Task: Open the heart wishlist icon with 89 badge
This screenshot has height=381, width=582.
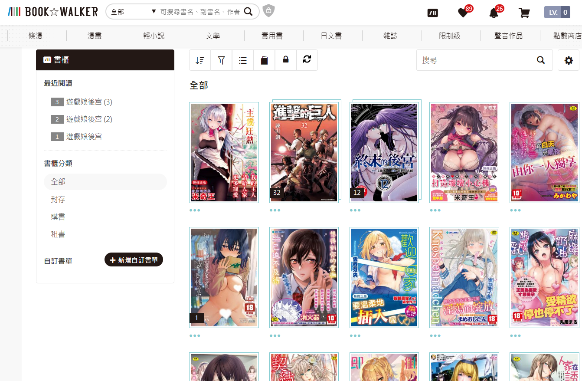Action: [463, 13]
